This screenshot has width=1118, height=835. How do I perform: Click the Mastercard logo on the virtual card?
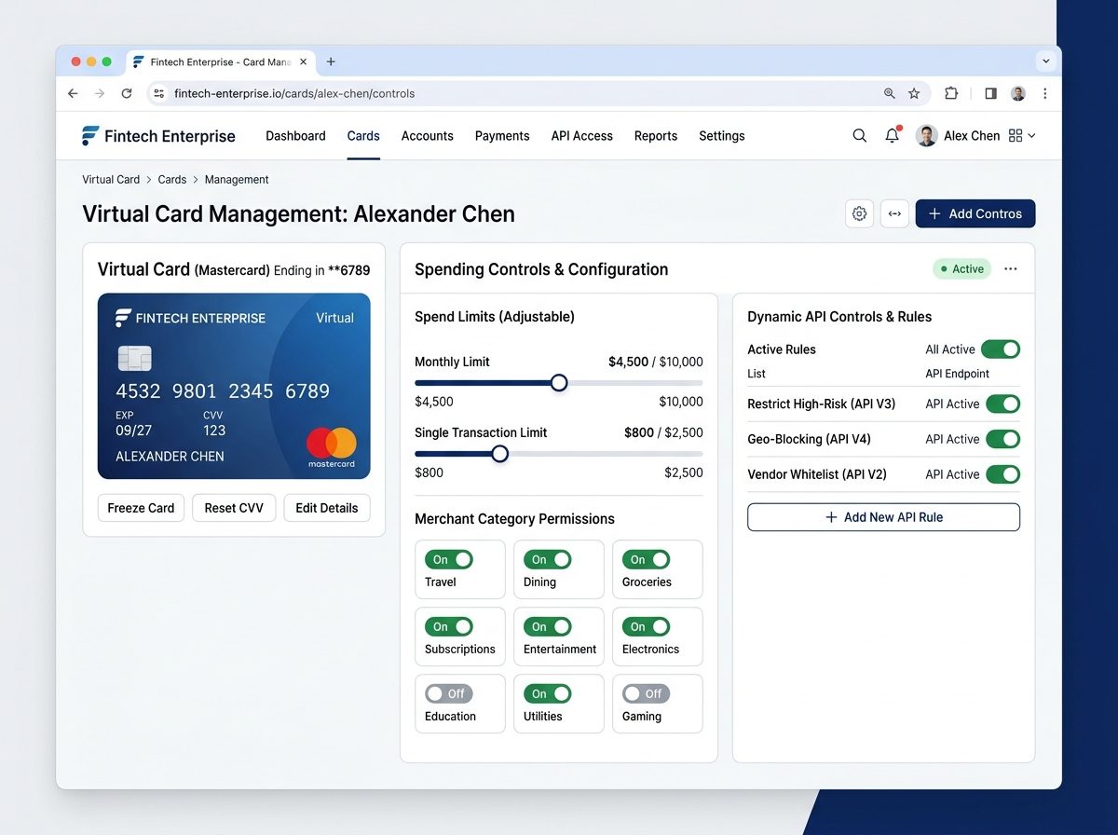click(332, 446)
